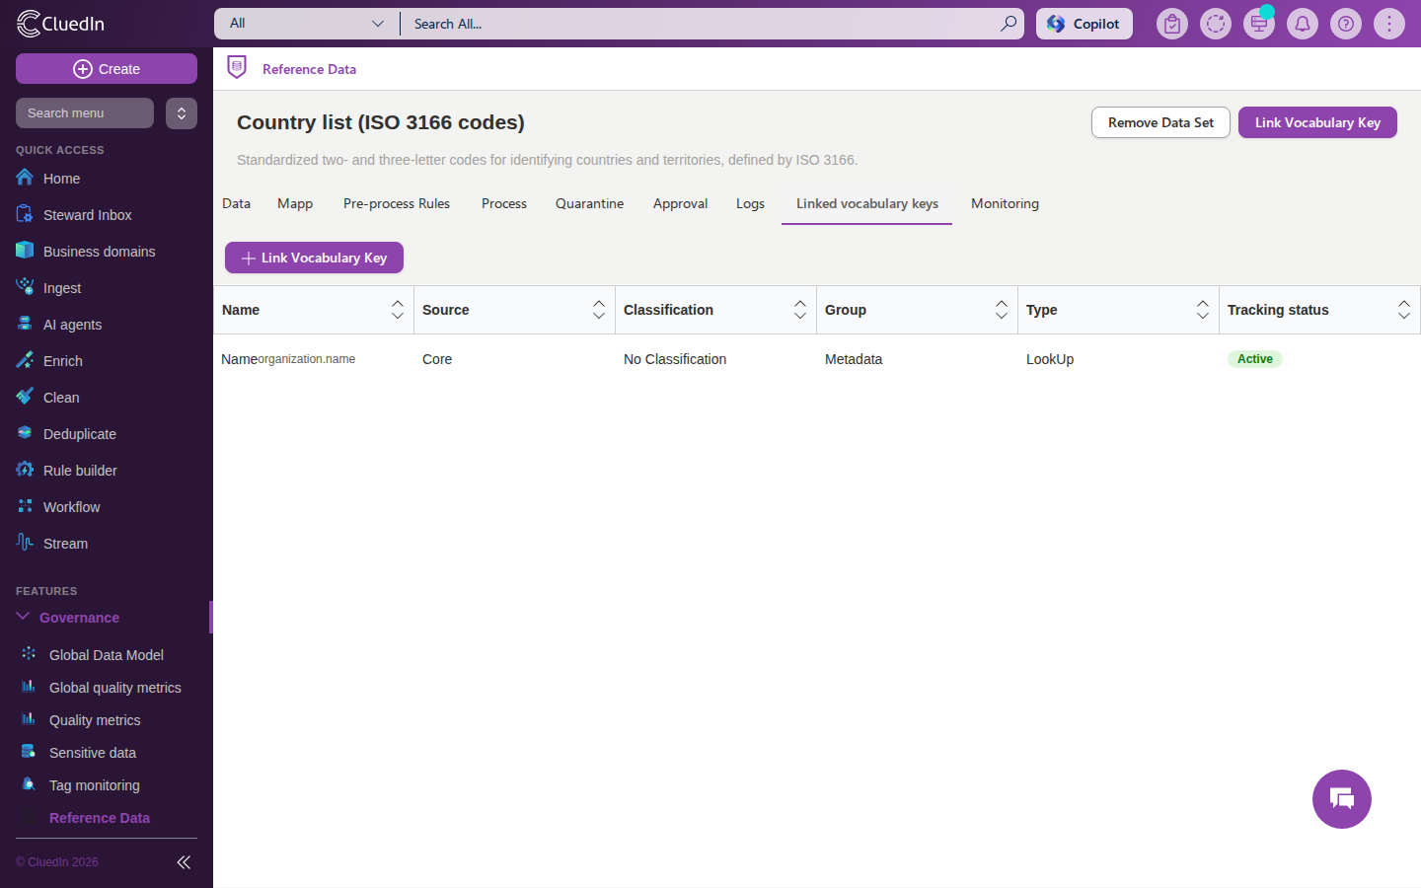Click the Stream waveform icon
This screenshot has height=888, width=1421.
[25, 543]
